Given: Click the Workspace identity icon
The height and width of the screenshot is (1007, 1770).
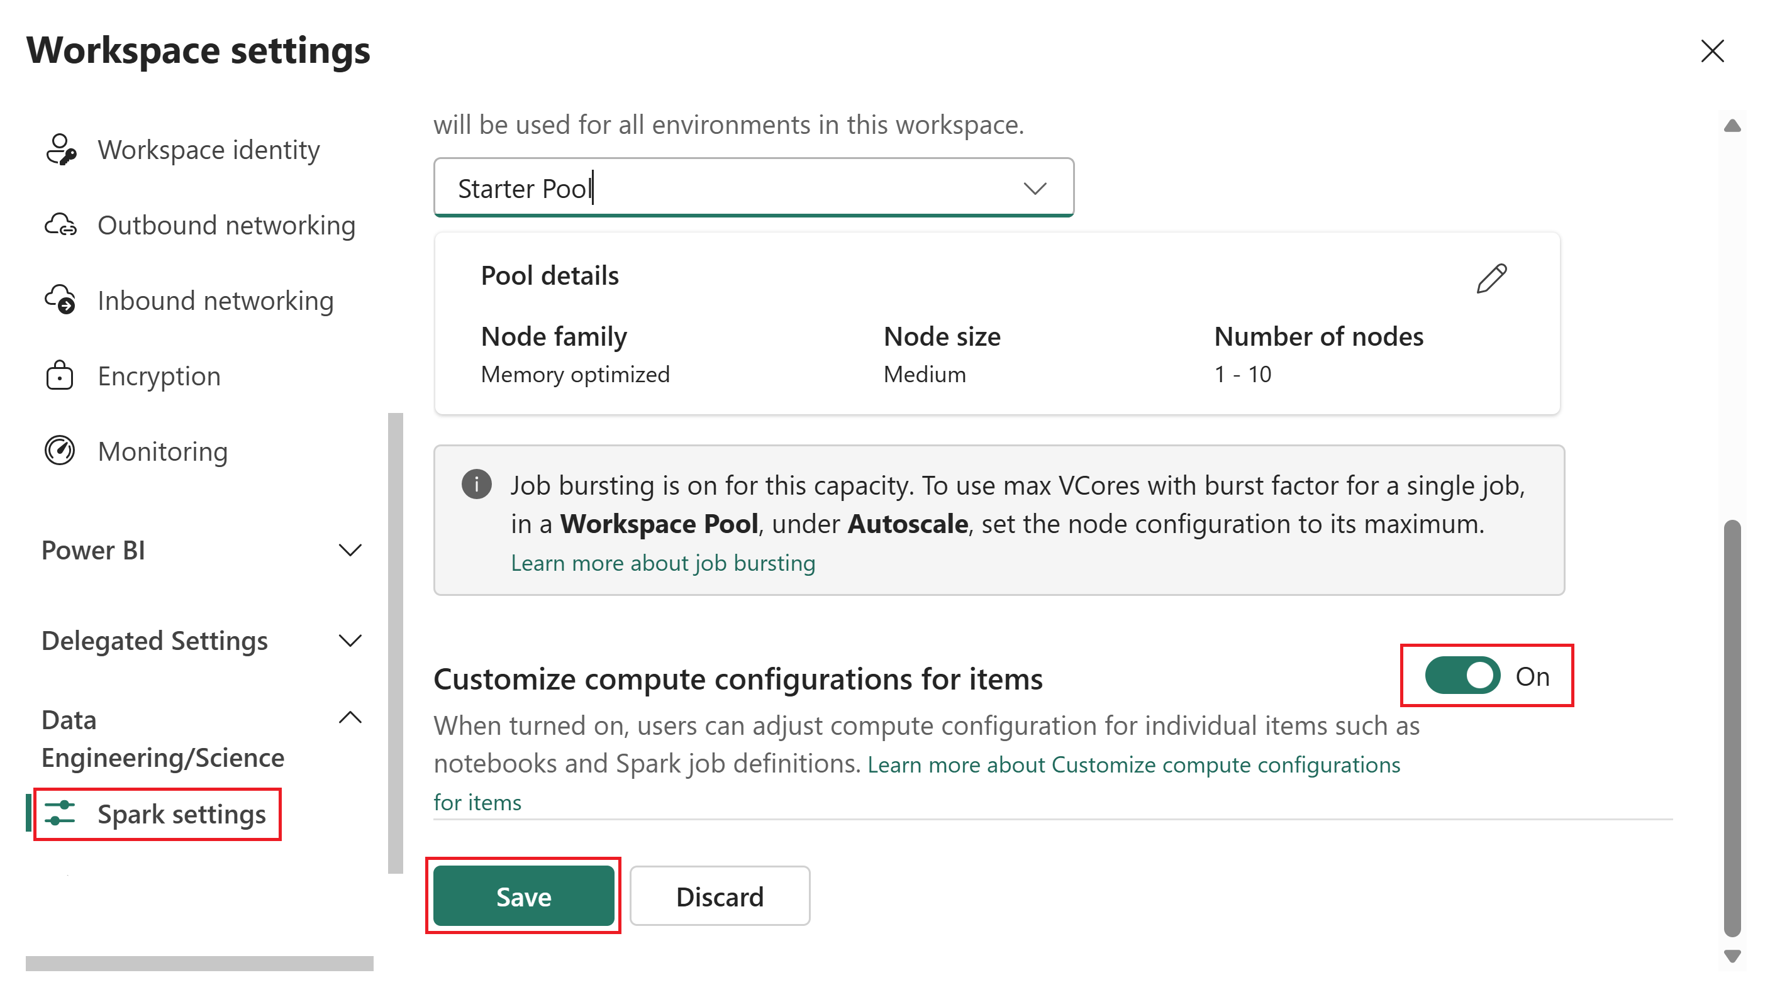Looking at the screenshot, I should click(x=61, y=150).
